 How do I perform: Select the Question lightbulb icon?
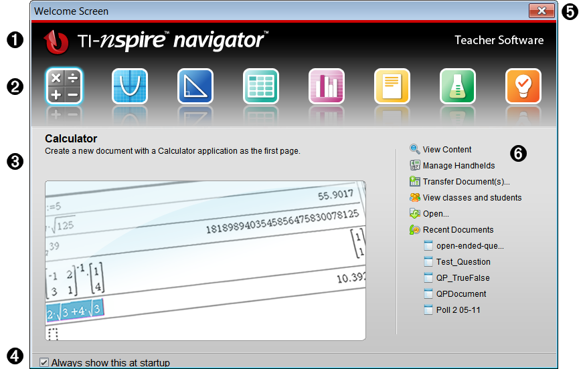coord(523,86)
